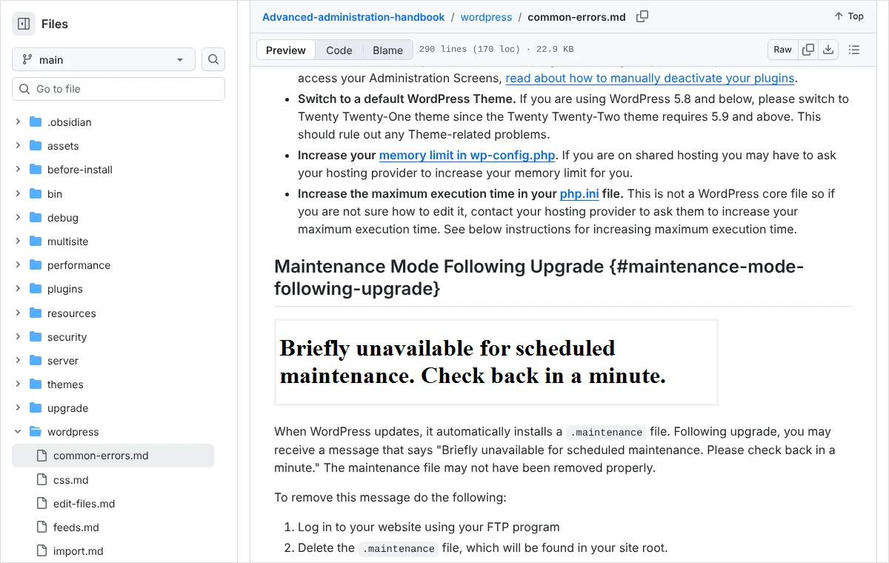This screenshot has width=889, height=563.
Task: Copy raw file contents
Action: [x=808, y=50]
